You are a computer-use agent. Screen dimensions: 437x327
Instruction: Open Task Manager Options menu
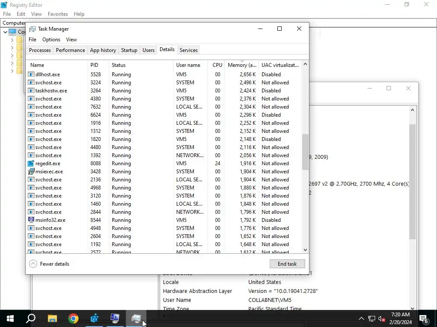[51, 40]
